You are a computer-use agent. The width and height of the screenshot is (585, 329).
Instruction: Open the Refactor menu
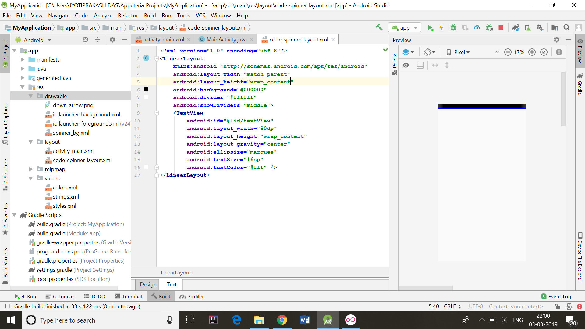[128, 15]
